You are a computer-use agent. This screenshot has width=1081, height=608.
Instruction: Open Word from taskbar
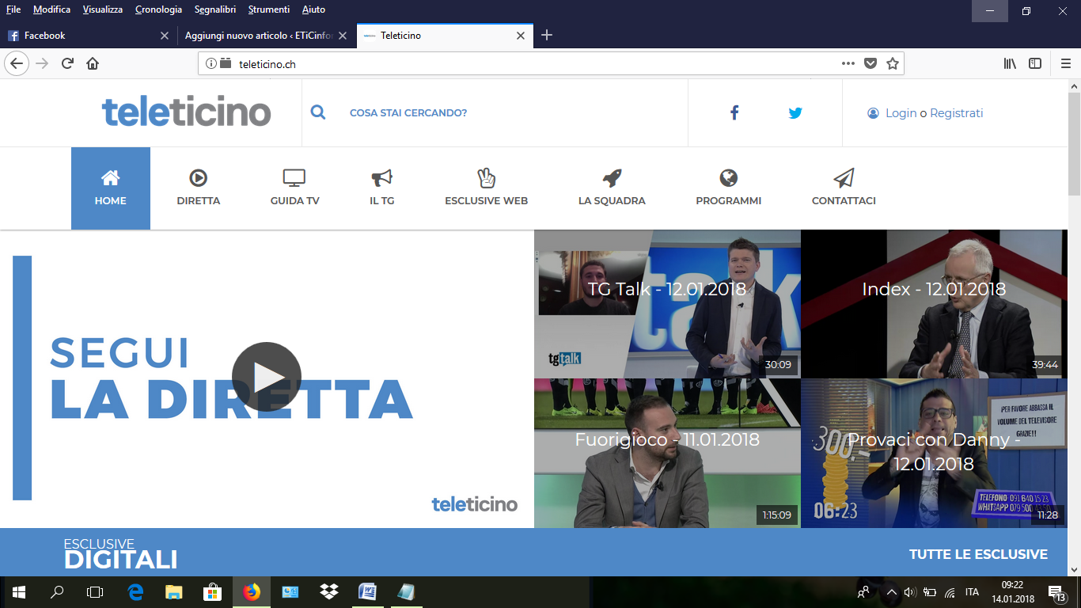tap(368, 592)
